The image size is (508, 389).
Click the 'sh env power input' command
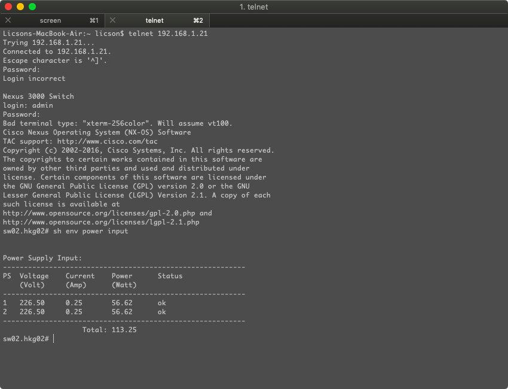pyautogui.click(x=91, y=231)
